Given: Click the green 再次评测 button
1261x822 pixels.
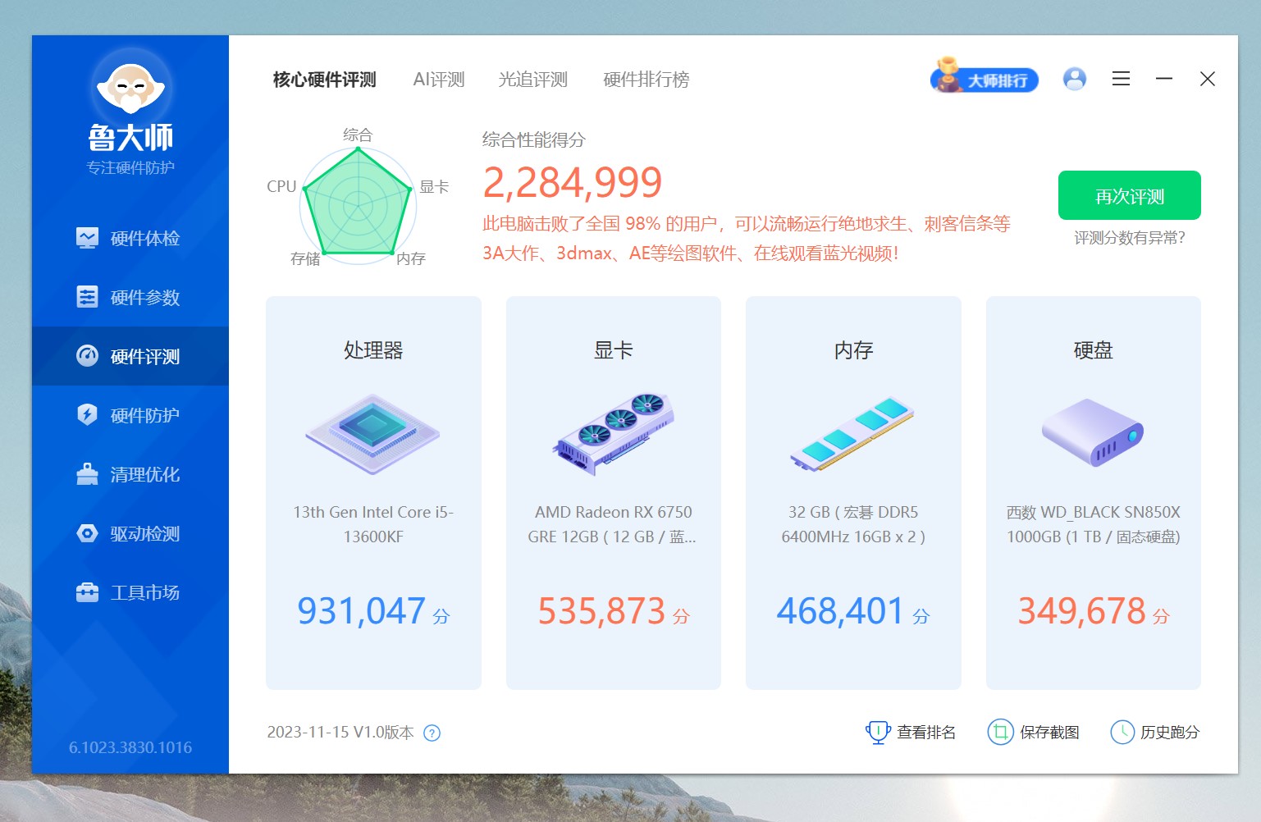Looking at the screenshot, I should (1130, 195).
